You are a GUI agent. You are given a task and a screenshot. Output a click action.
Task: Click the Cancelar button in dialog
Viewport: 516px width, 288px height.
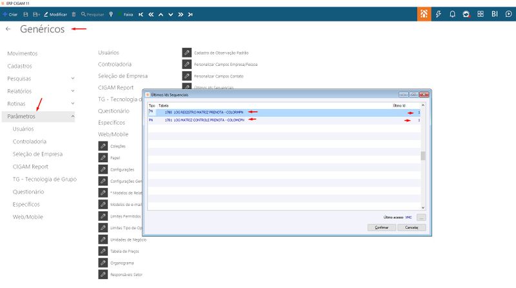pos(412,227)
